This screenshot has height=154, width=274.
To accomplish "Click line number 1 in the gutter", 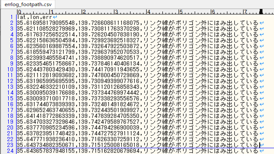I will pyautogui.click(x=12, y=17).
